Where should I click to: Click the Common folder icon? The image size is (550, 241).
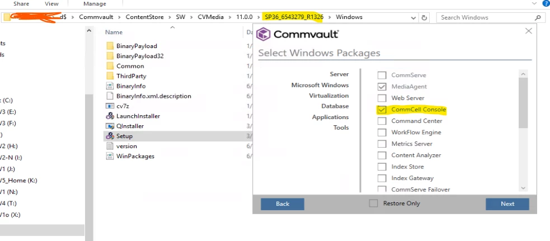(x=110, y=66)
